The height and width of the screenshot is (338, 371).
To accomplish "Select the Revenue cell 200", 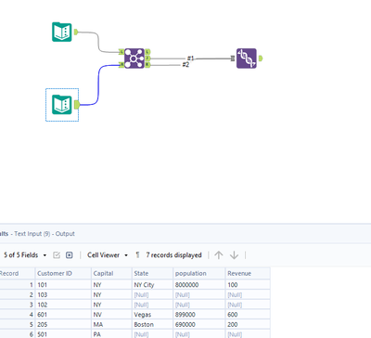I will (248, 324).
